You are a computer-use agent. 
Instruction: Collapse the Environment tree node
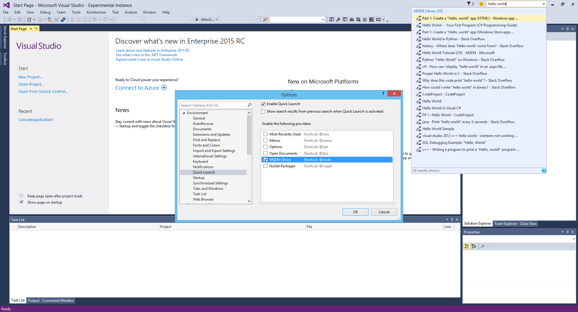(184, 113)
